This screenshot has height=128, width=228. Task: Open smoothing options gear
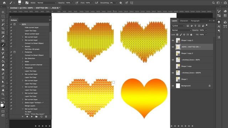click(x=121, y=3)
